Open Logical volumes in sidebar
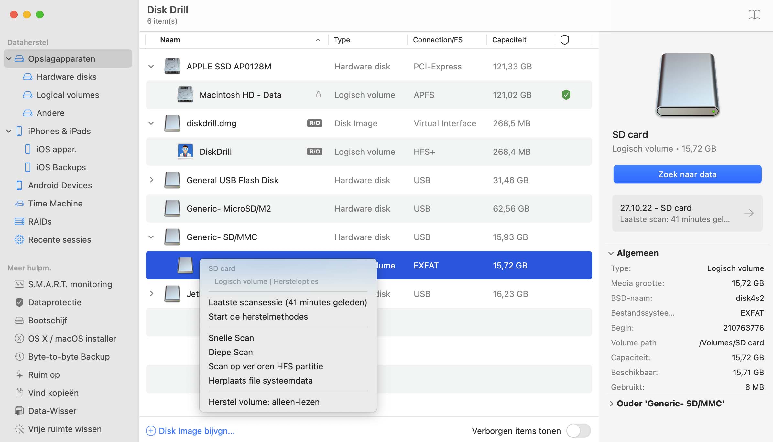Screen dimensions: 773x442 click(68, 95)
